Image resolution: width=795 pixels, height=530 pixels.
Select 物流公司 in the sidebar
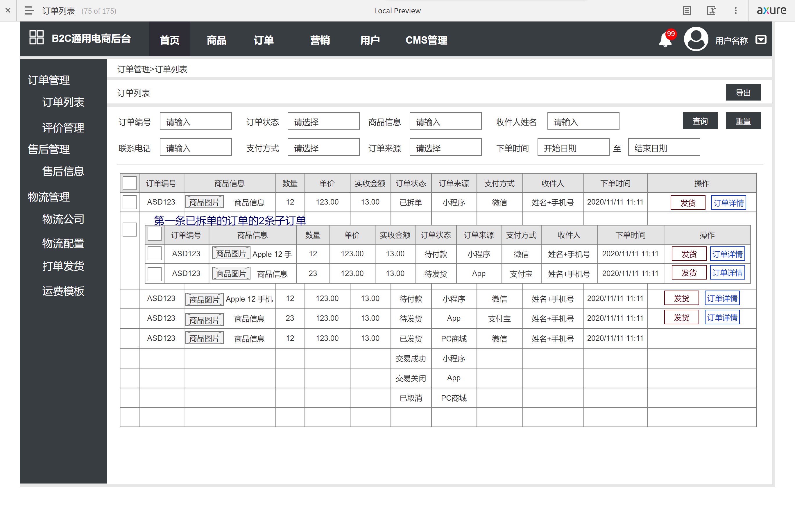coord(63,219)
